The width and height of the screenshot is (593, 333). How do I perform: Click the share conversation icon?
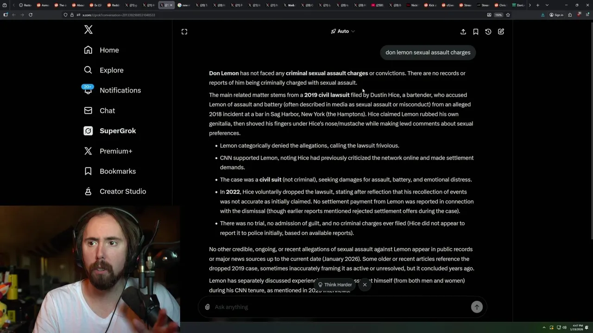(463, 31)
